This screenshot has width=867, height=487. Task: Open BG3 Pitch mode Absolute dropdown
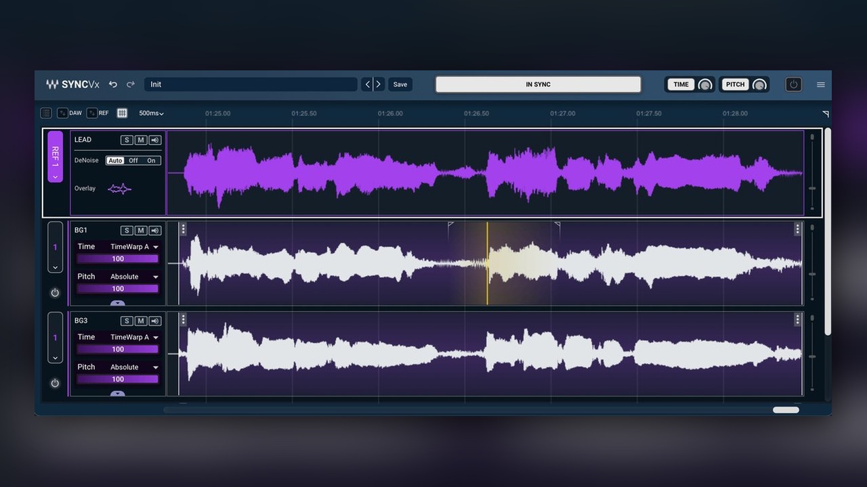pos(134,367)
